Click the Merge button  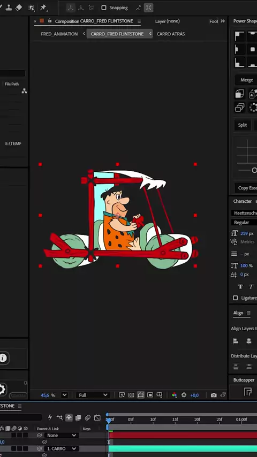[x=246, y=80]
